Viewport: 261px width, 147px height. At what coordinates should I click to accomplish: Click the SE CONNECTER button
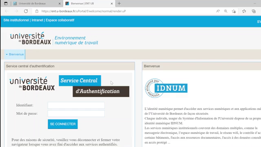[x=63, y=124]
